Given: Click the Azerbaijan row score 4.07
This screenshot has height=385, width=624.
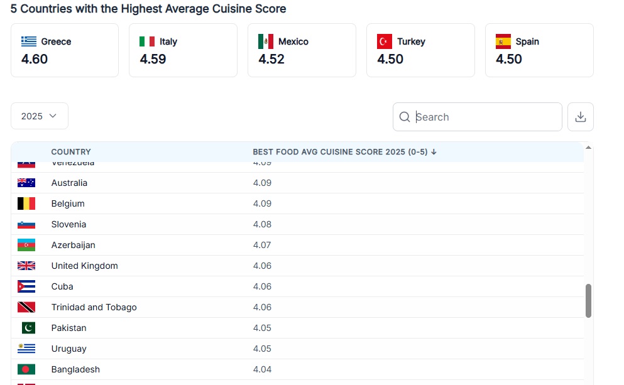Looking at the screenshot, I should (262, 245).
